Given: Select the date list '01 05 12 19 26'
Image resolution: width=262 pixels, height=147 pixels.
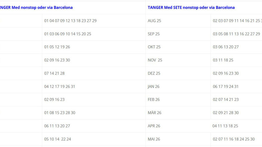Looking at the screenshot, I should (x=57, y=47).
